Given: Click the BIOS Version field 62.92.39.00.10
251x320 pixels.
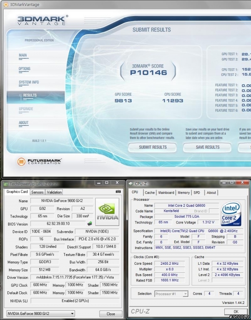Looking at the screenshot, I should coord(58,224).
